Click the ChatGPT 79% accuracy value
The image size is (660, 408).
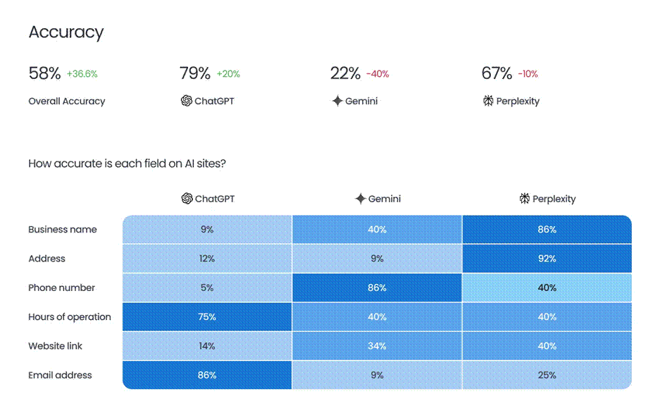pos(195,73)
